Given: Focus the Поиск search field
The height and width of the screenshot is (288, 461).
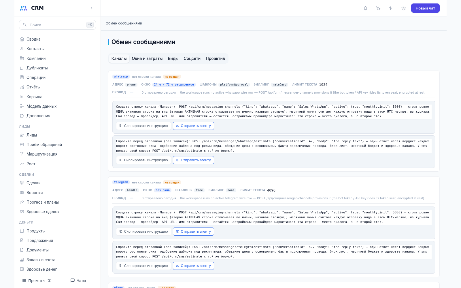Looking at the screenshot, I should (57, 25).
